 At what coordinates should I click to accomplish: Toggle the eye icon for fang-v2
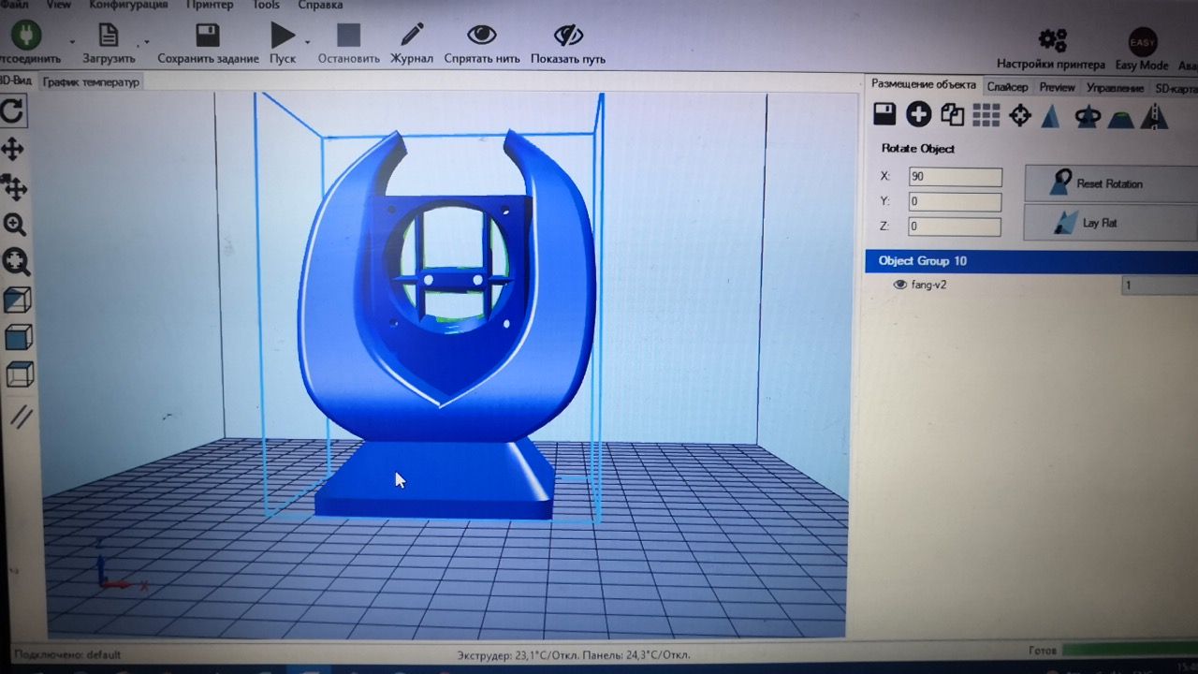point(900,285)
